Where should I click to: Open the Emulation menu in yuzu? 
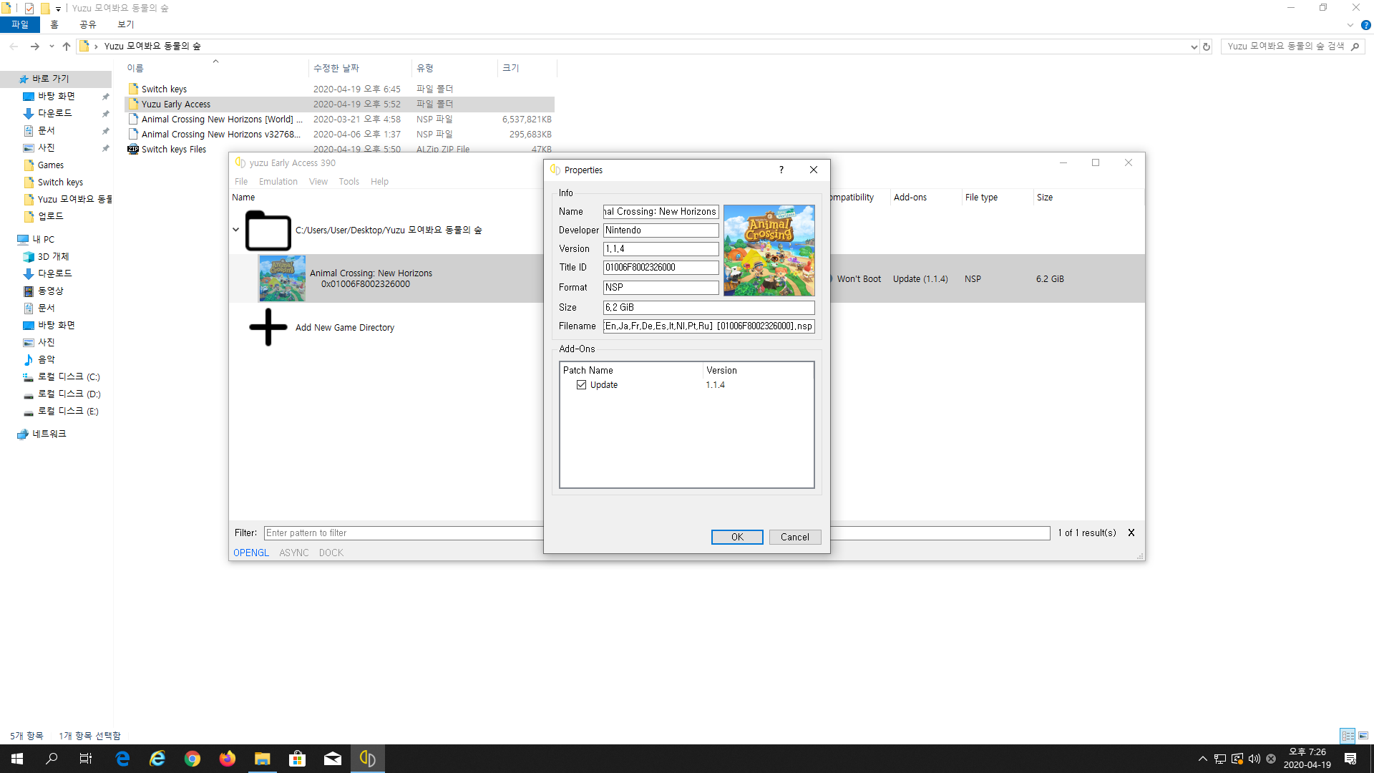(x=278, y=182)
